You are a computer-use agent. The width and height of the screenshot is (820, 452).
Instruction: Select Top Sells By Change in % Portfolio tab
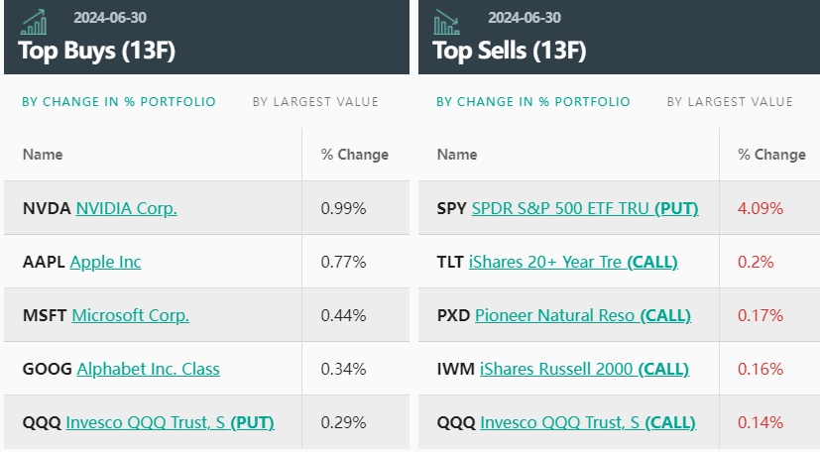tap(533, 101)
